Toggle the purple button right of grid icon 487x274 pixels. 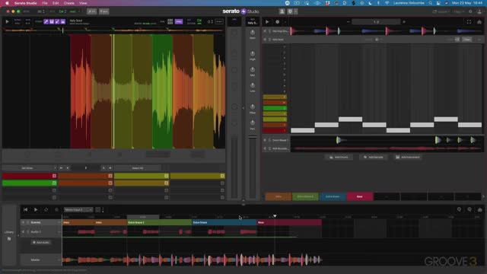(179, 21)
